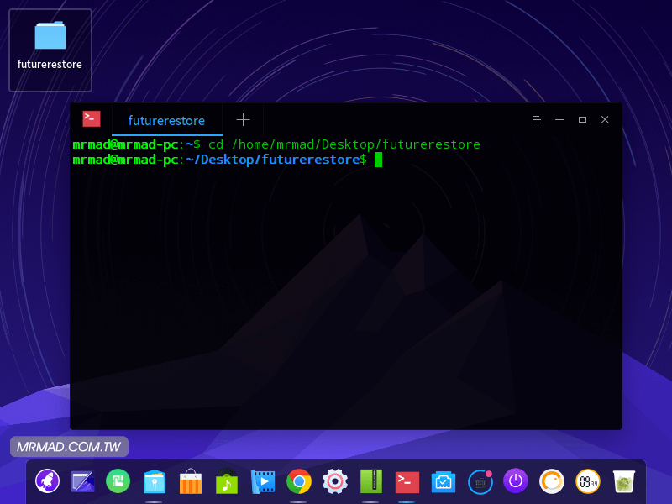Image resolution: width=672 pixels, height=504 pixels.
Task: Maximize the terminal window
Action: click(582, 120)
